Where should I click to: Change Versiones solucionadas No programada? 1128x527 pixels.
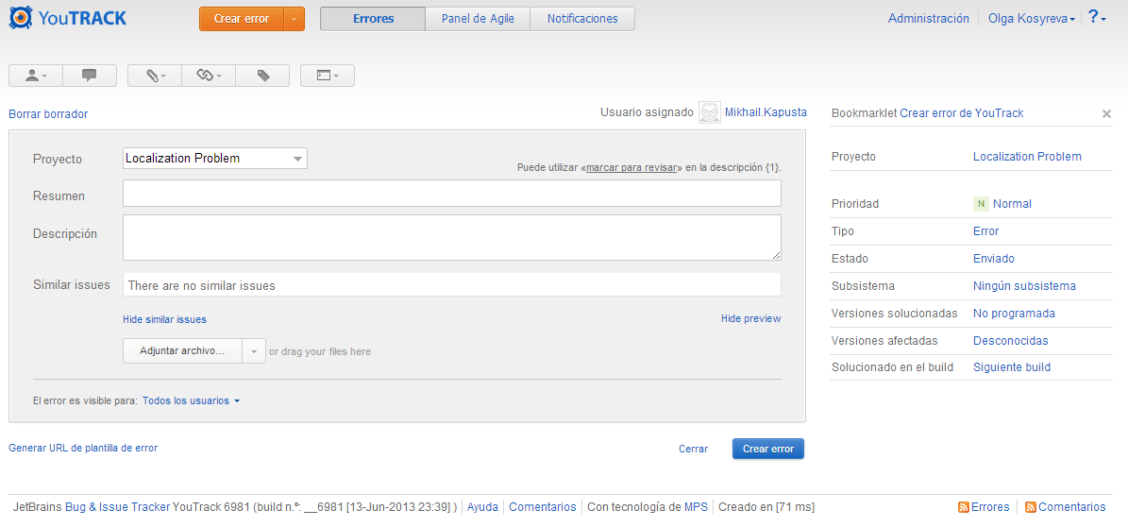[1014, 314]
